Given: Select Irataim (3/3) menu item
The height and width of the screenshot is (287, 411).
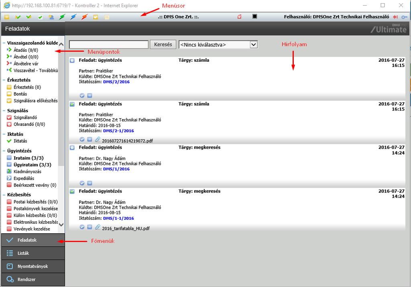Looking at the screenshot, I should click(28, 158).
